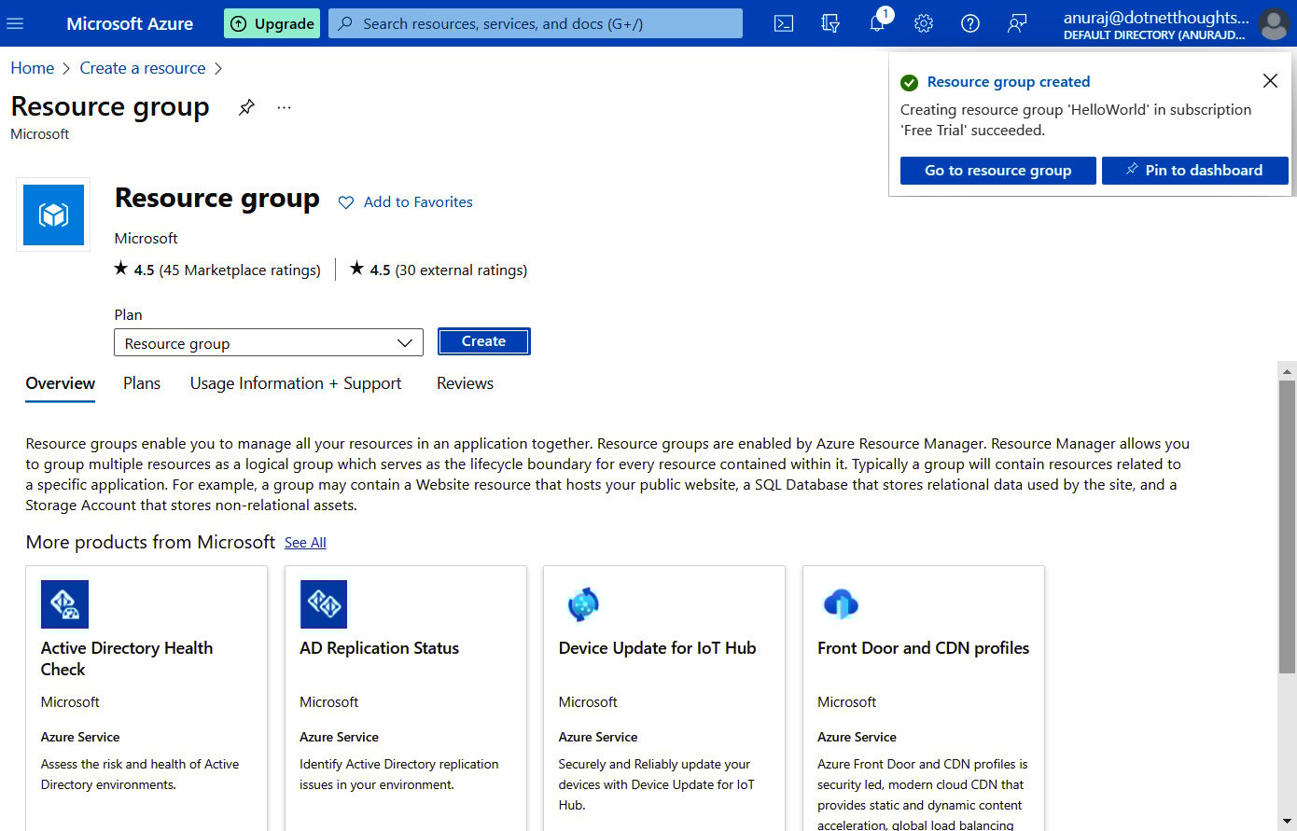This screenshot has width=1297, height=831.
Task: Click the Create button
Action: point(483,341)
